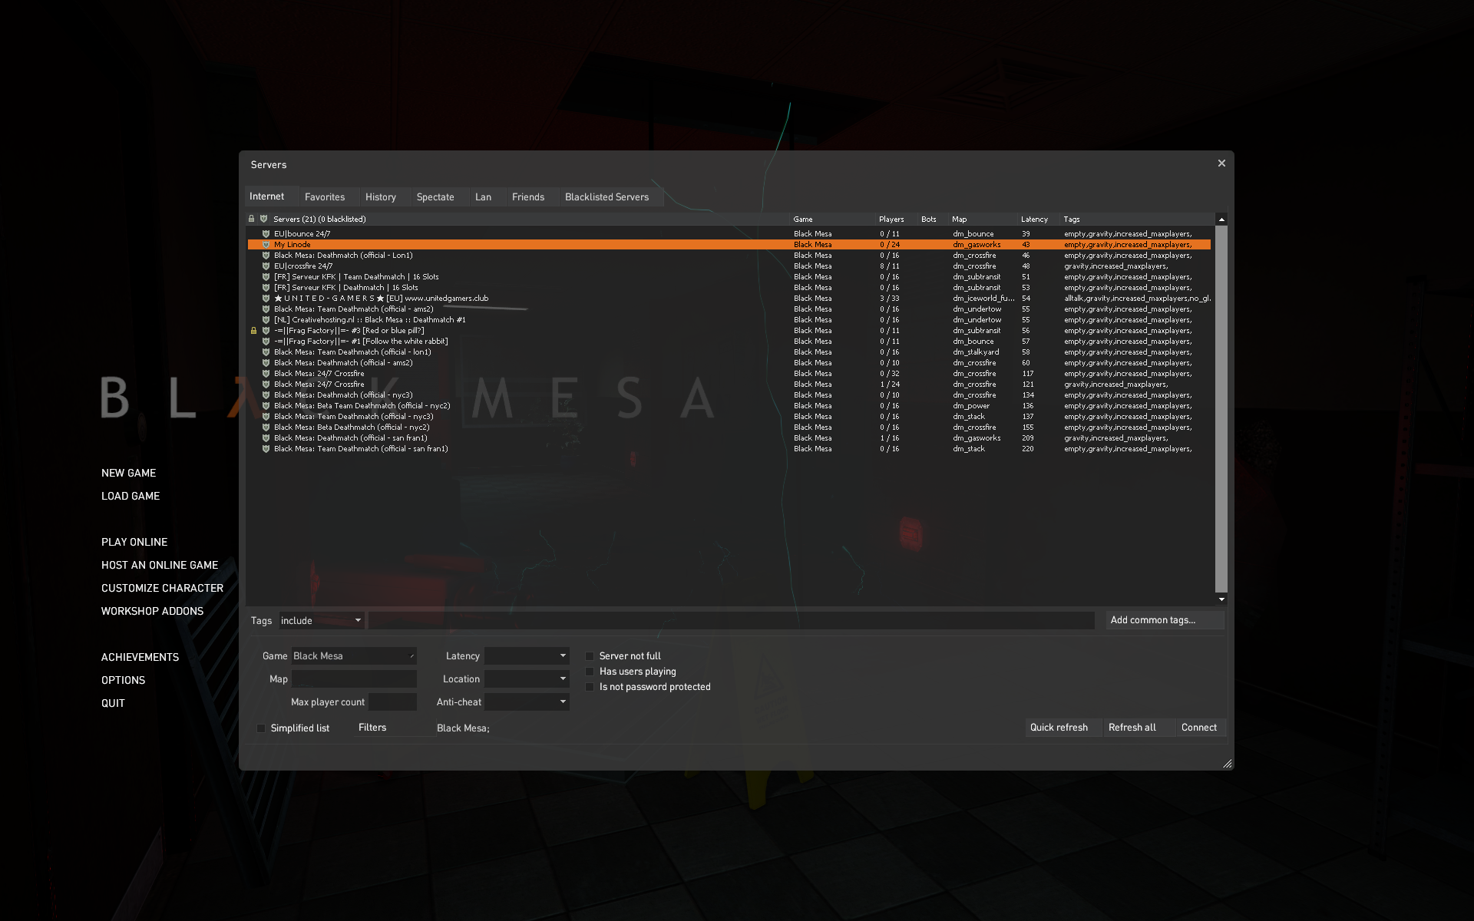Click the Connect button
The width and height of the screenshot is (1474, 921).
point(1198,728)
